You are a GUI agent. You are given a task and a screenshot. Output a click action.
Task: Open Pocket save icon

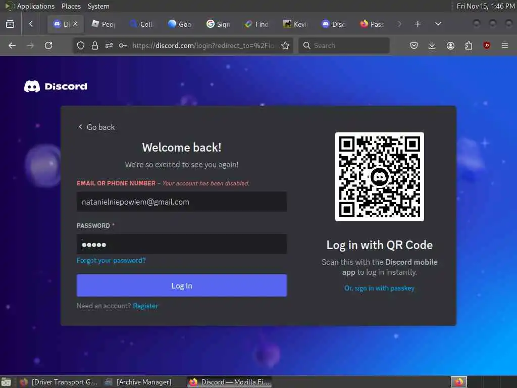click(414, 45)
